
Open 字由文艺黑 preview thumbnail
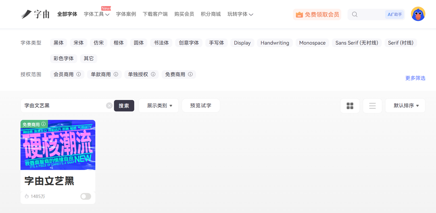pos(58,145)
